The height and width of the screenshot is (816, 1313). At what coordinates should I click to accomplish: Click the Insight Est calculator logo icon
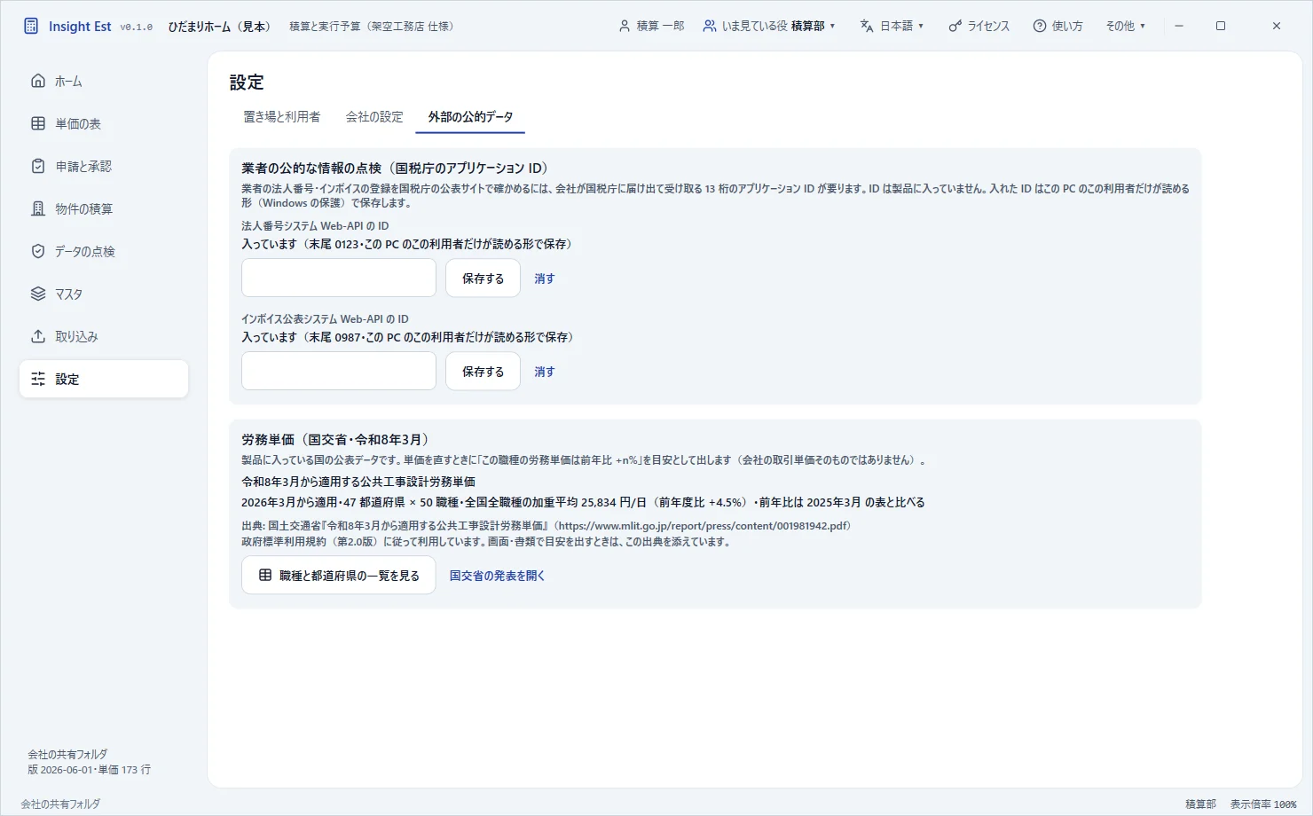(31, 26)
